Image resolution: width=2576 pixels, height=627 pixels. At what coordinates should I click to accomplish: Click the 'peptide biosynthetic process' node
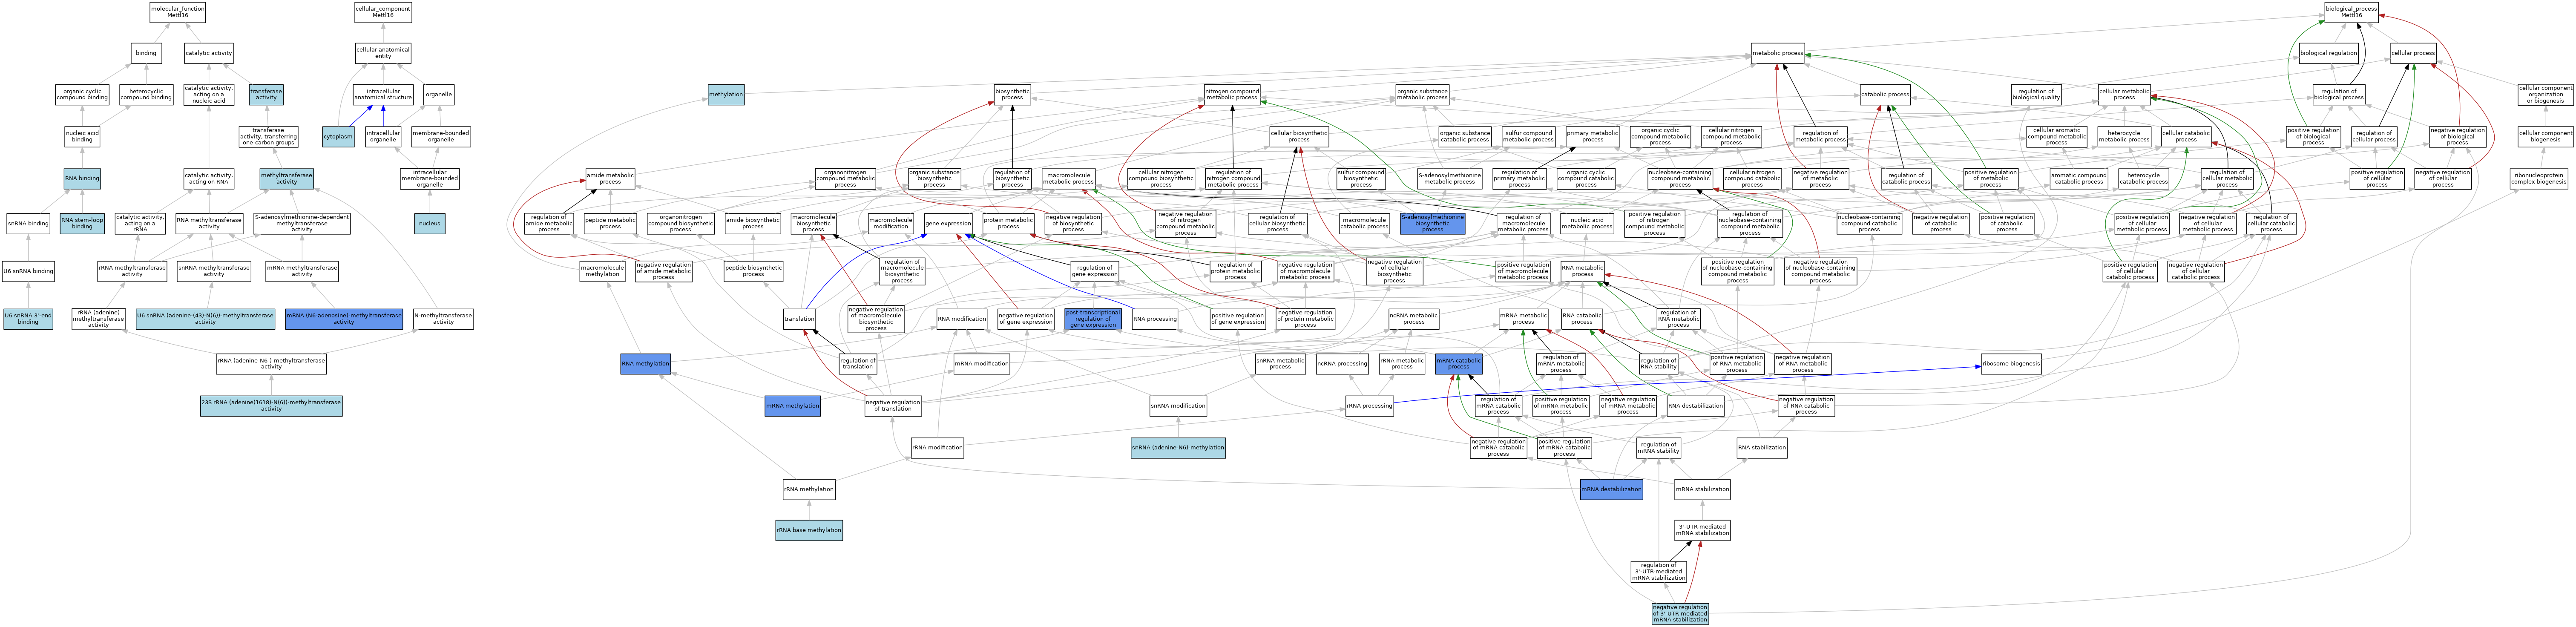click(x=753, y=271)
